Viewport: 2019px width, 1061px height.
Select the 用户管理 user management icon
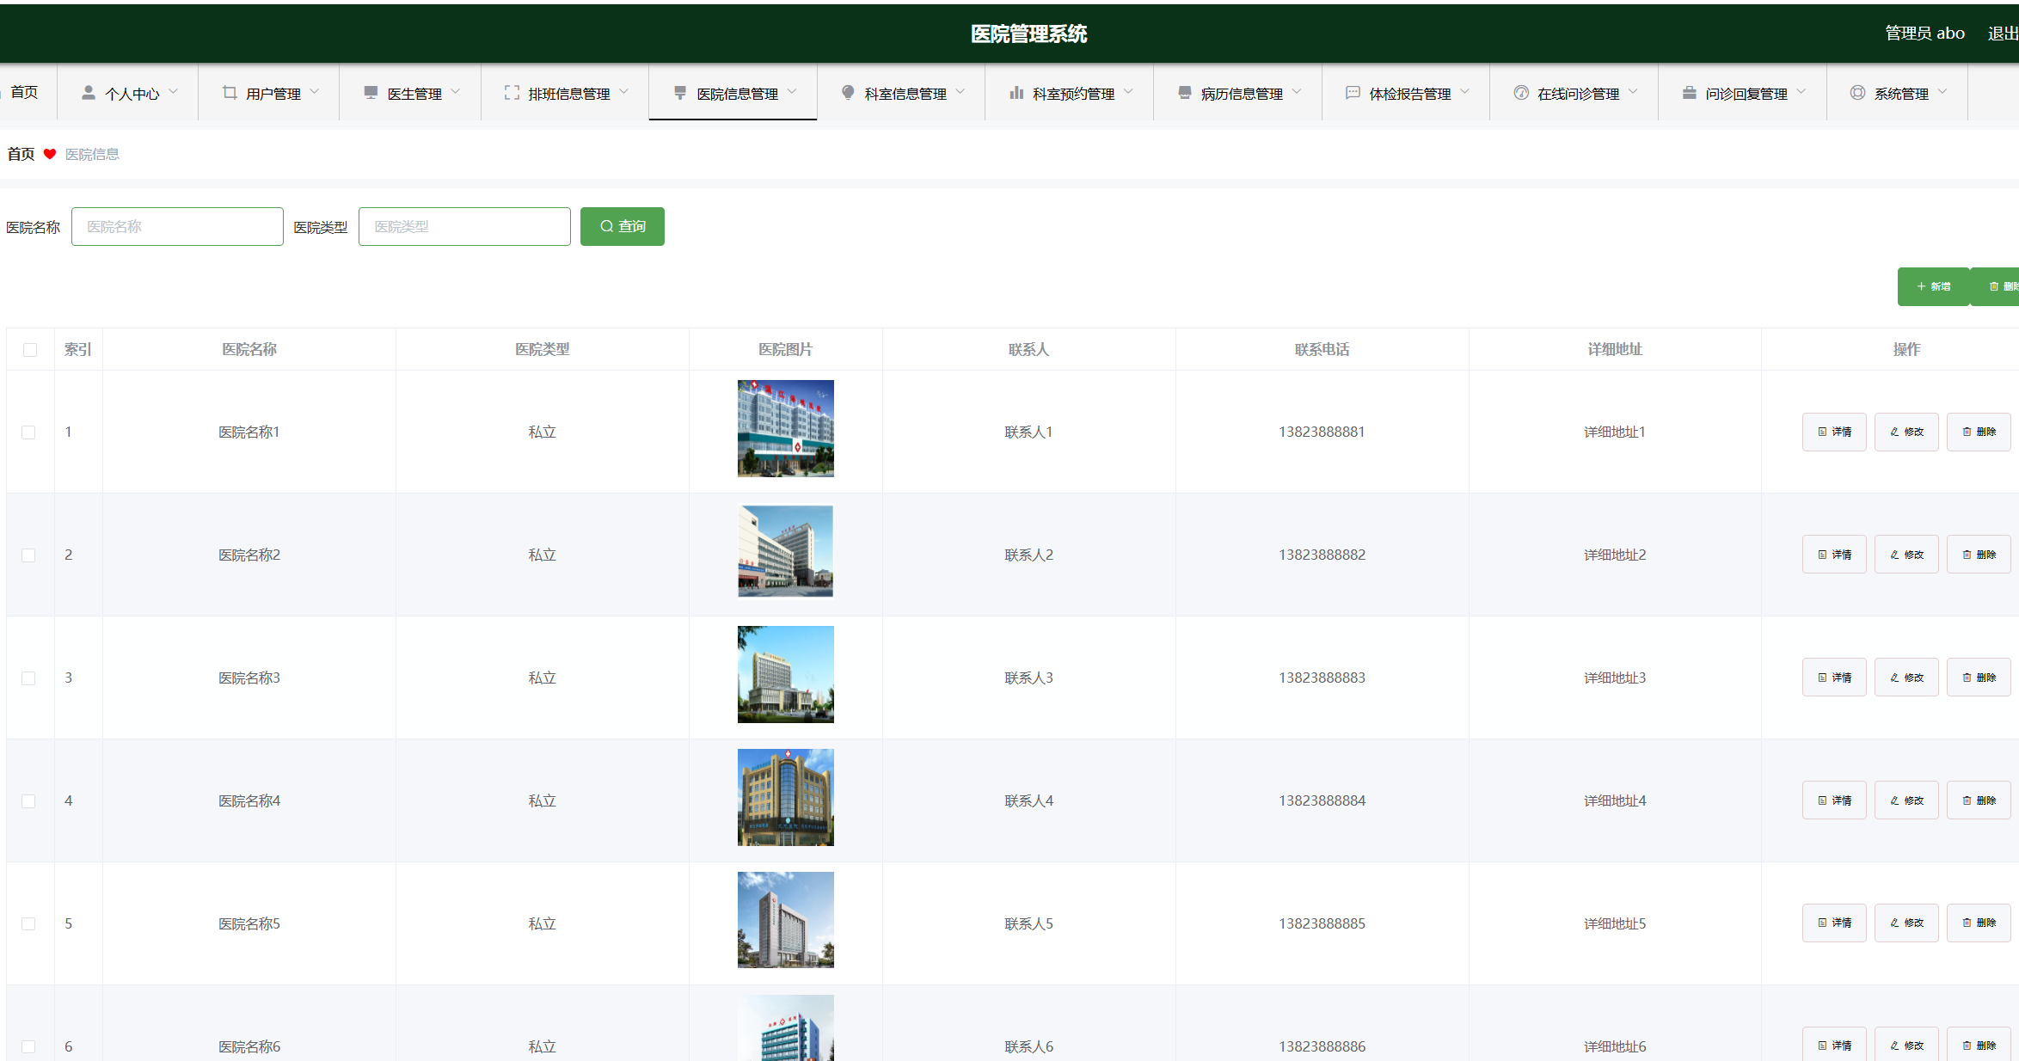pyautogui.click(x=229, y=92)
